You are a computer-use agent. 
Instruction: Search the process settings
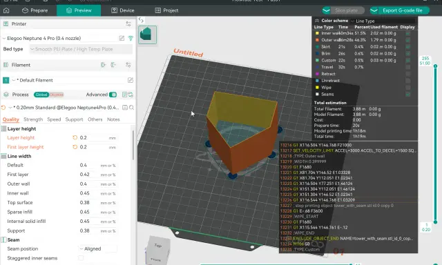(x=131, y=108)
